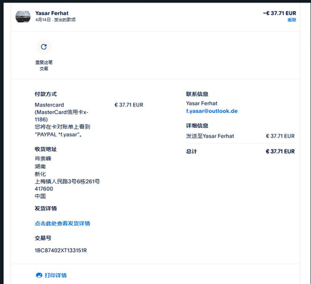Click the "PAYPAL *f.yasar" statement text

pyautogui.click(x=58, y=135)
